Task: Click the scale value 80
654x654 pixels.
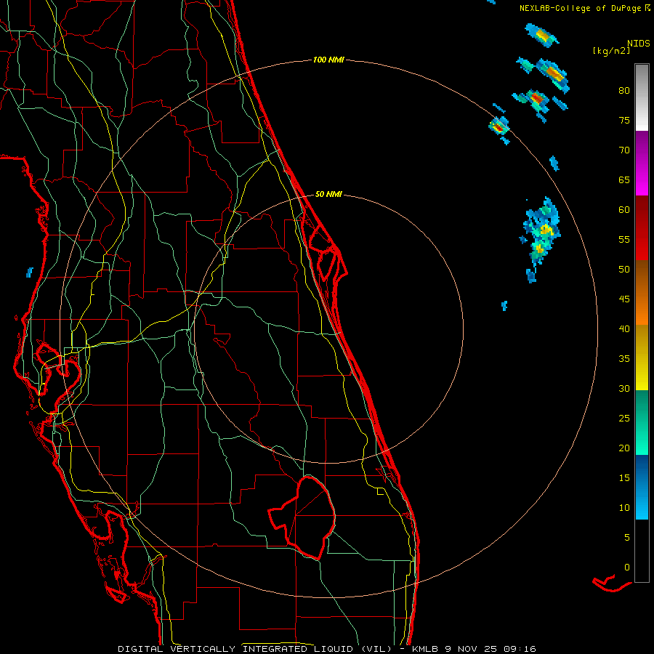Action: coord(624,91)
